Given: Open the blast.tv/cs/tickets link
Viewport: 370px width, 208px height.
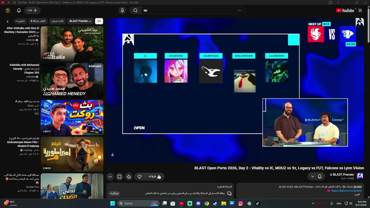Looking at the screenshot, I should [346, 191].
